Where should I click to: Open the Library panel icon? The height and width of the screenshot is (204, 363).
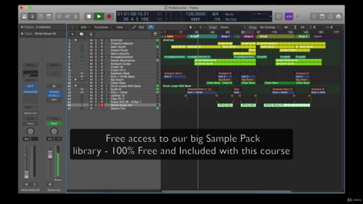pyautogui.click(x=24, y=16)
